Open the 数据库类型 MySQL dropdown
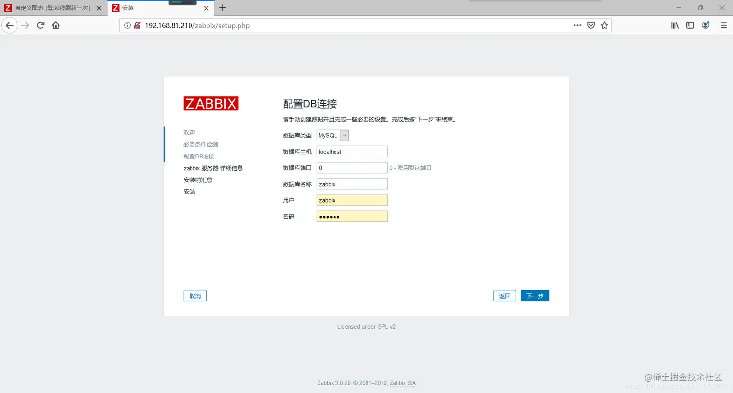Viewport: 733px width, 393px height. (333, 136)
